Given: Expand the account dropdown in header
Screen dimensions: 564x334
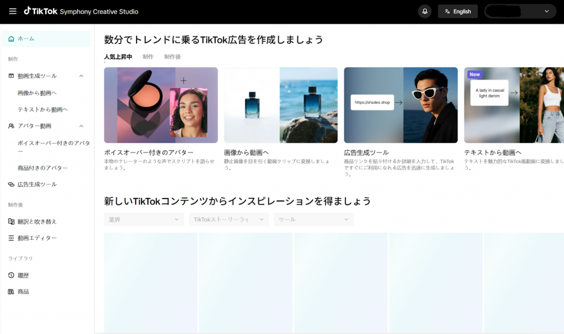Looking at the screenshot, I should pos(546,12).
